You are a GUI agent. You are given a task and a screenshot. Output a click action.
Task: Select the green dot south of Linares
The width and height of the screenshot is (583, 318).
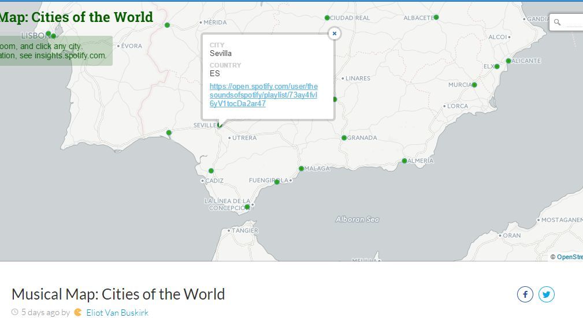click(335, 99)
